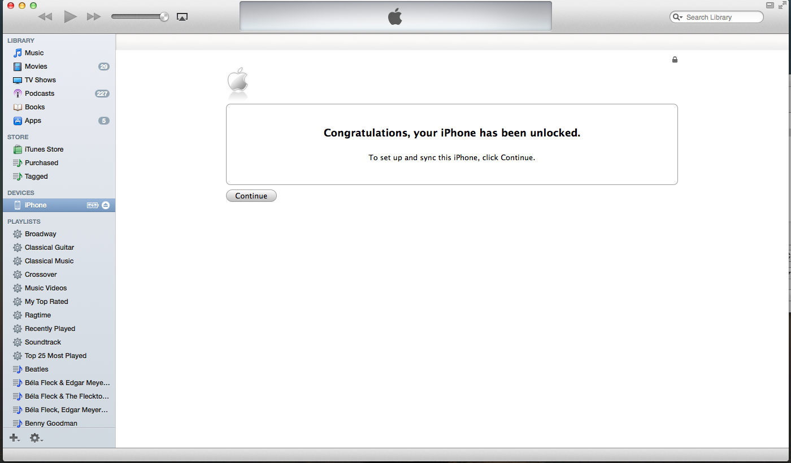The height and width of the screenshot is (463, 791).
Task: Select the Soundtrack playlist
Action: 58,342
